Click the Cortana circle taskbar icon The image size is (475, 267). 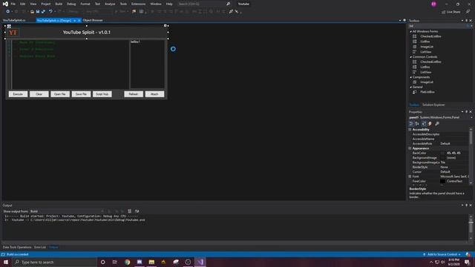[102, 262]
